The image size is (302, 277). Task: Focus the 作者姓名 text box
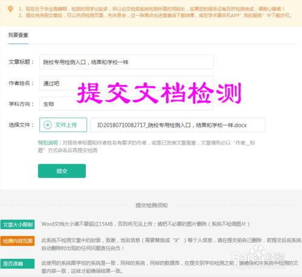[126, 83]
